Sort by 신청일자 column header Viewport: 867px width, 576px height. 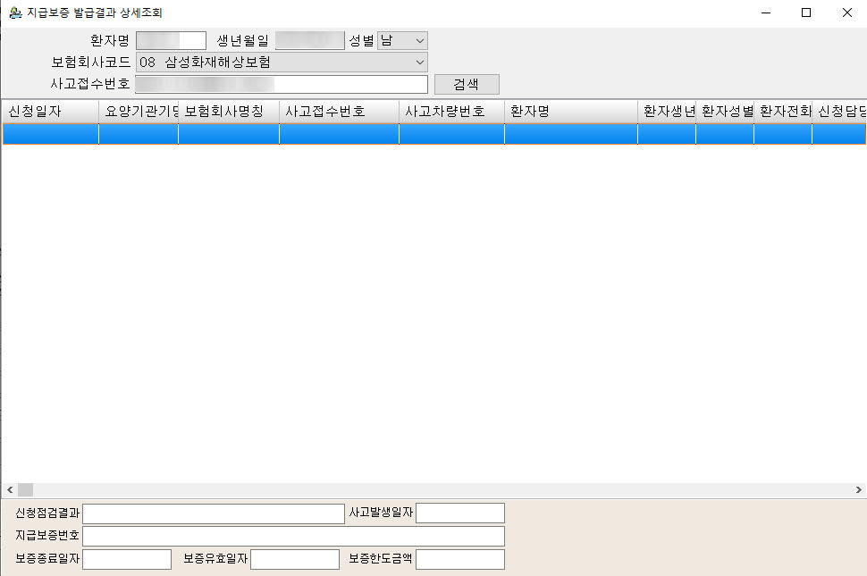pos(49,112)
